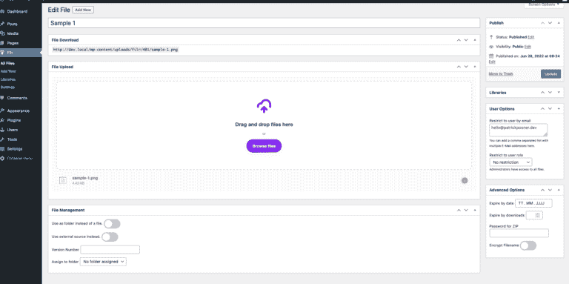
Task: Click the sample-1.png file icon
Action: (x=63, y=180)
